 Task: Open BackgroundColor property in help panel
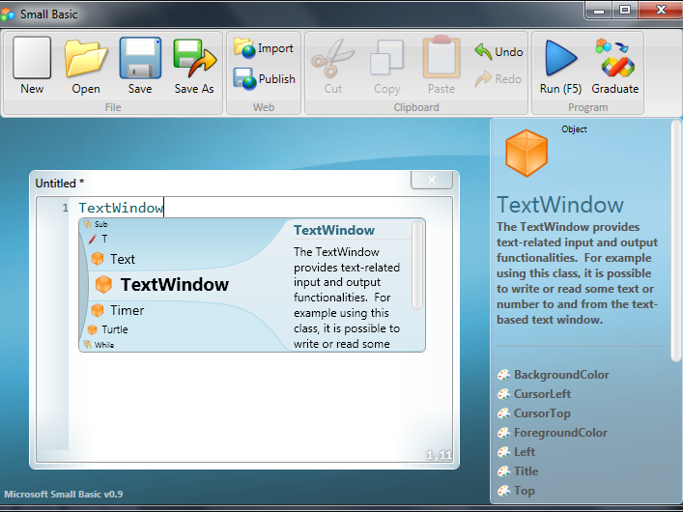(x=554, y=375)
